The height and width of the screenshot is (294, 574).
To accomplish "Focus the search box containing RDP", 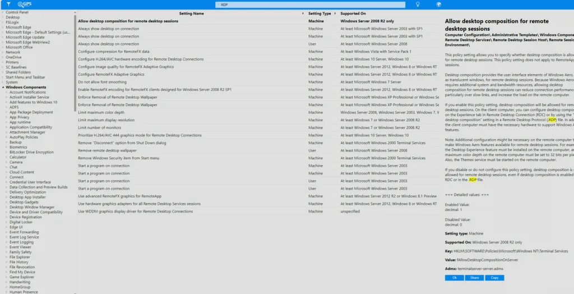I will 310,4.
